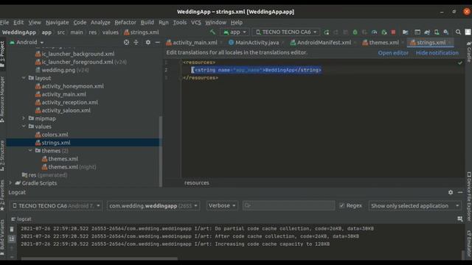Expand the mipmap folder
This screenshot has height=265, width=472.
pyautogui.click(x=24, y=119)
